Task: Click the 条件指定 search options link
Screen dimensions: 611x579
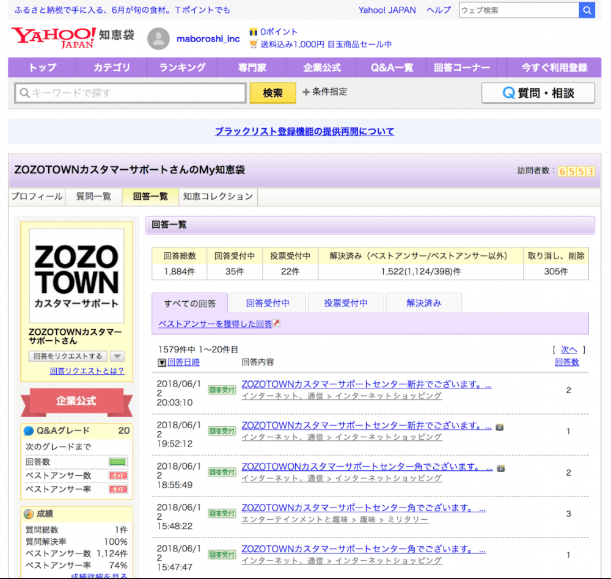Action: (330, 92)
